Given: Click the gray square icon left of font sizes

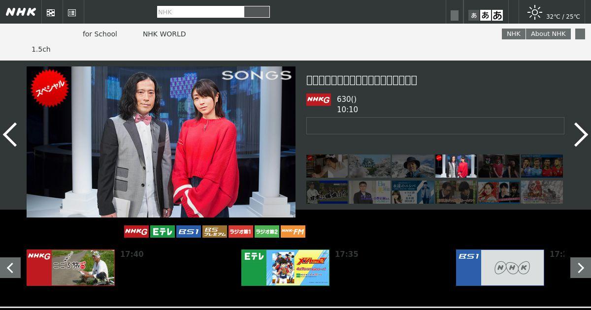Looking at the screenshot, I should (455, 15).
